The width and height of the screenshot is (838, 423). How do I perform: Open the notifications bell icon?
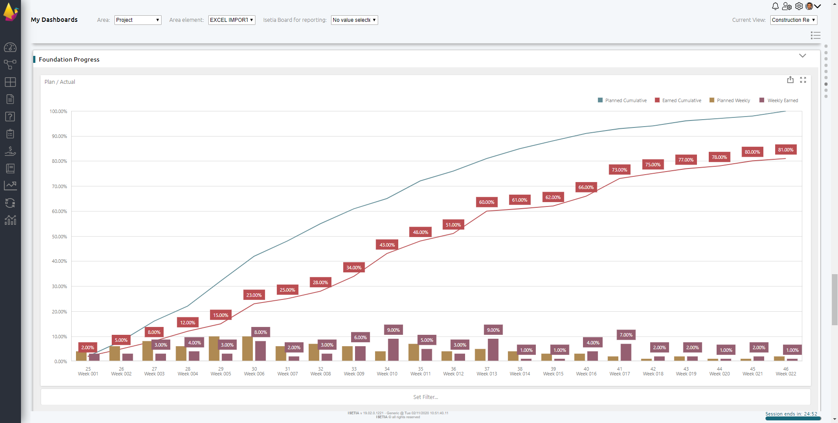(775, 6)
